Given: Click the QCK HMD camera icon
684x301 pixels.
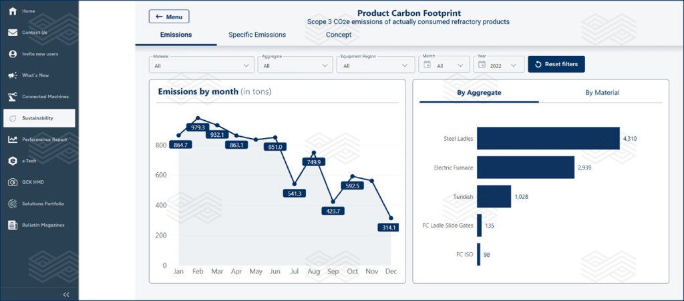Looking at the screenshot, I should point(13,182).
